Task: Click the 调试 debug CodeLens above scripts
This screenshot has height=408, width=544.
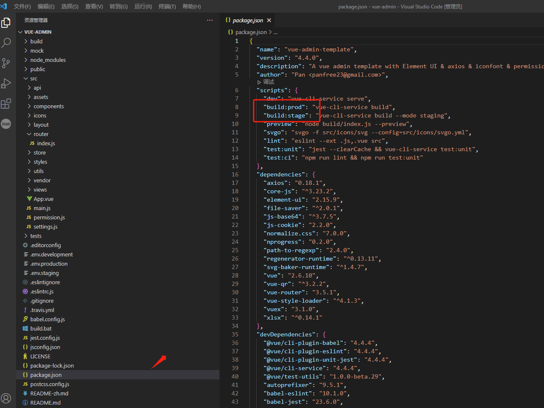Action: pyautogui.click(x=266, y=82)
